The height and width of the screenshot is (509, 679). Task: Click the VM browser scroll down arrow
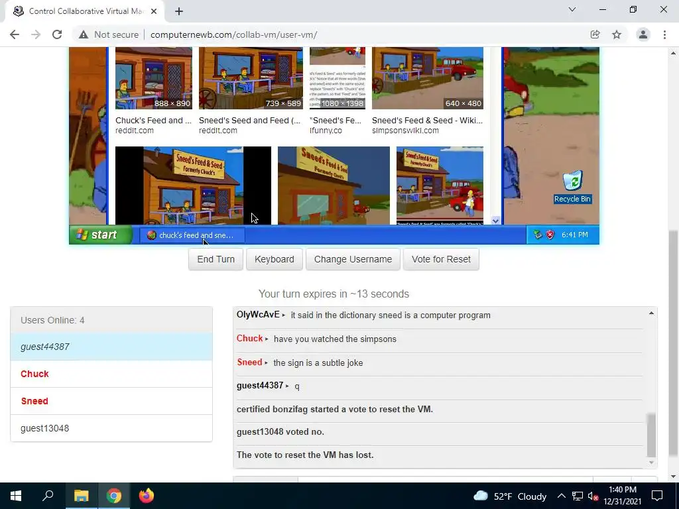point(495,220)
